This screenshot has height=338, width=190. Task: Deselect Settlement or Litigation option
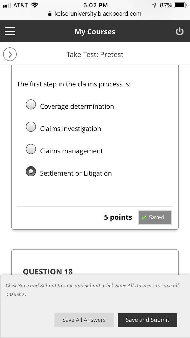pos(31,171)
